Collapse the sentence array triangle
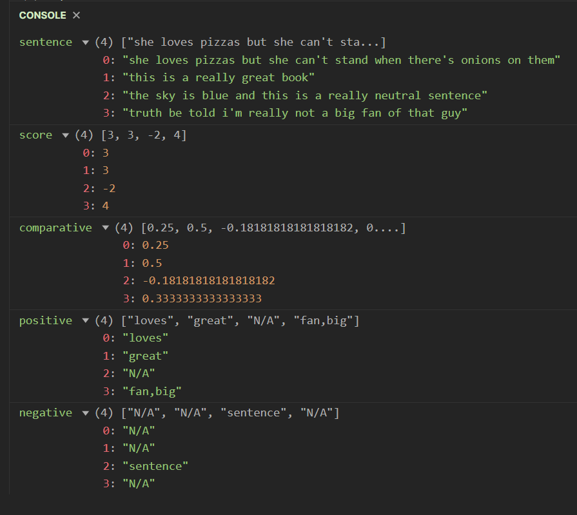577x515 pixels. point(85,43)
